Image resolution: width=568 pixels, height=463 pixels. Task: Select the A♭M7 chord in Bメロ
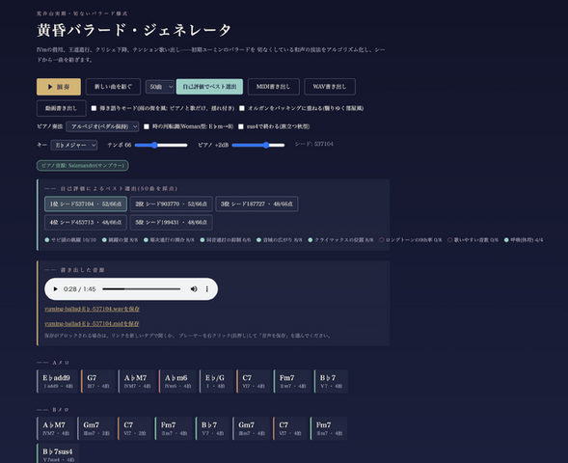pos(55,428)
